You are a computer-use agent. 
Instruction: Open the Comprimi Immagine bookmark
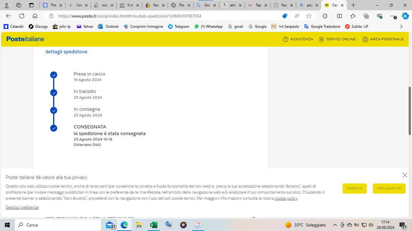click(x=144, y=26)
